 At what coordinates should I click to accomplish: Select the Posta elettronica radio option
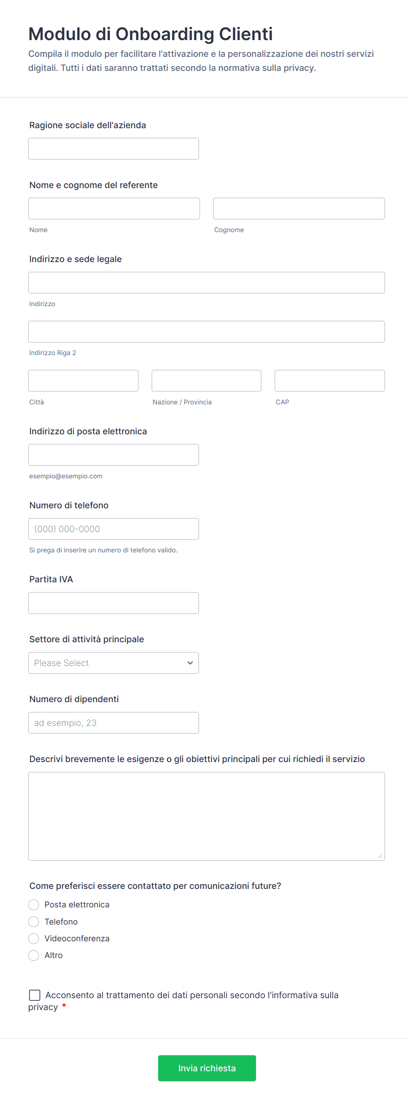click(x=34, y=905)
